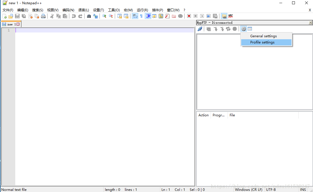
Task: Close the NppFTP panel
Action: coord(310,23)
